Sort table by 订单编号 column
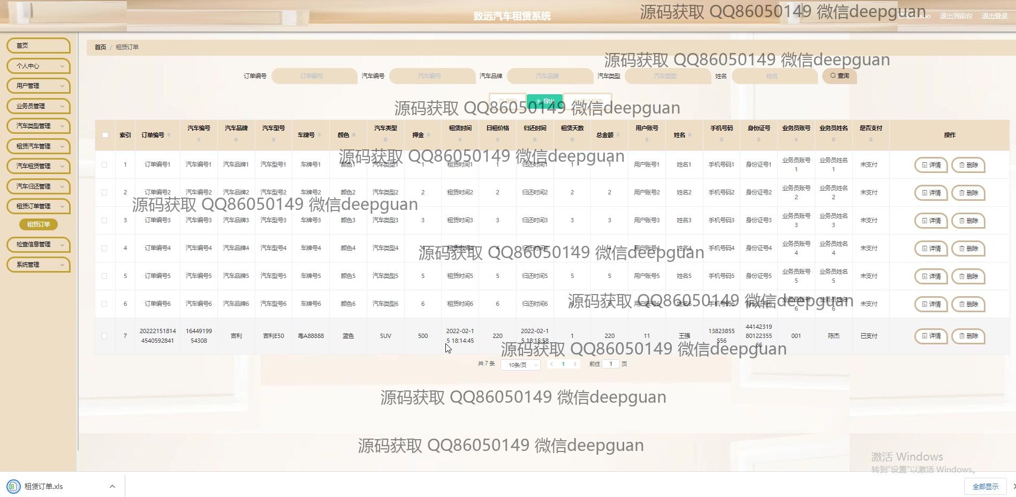The height and width of the screenshot is (497, 1016). point(169,135)
